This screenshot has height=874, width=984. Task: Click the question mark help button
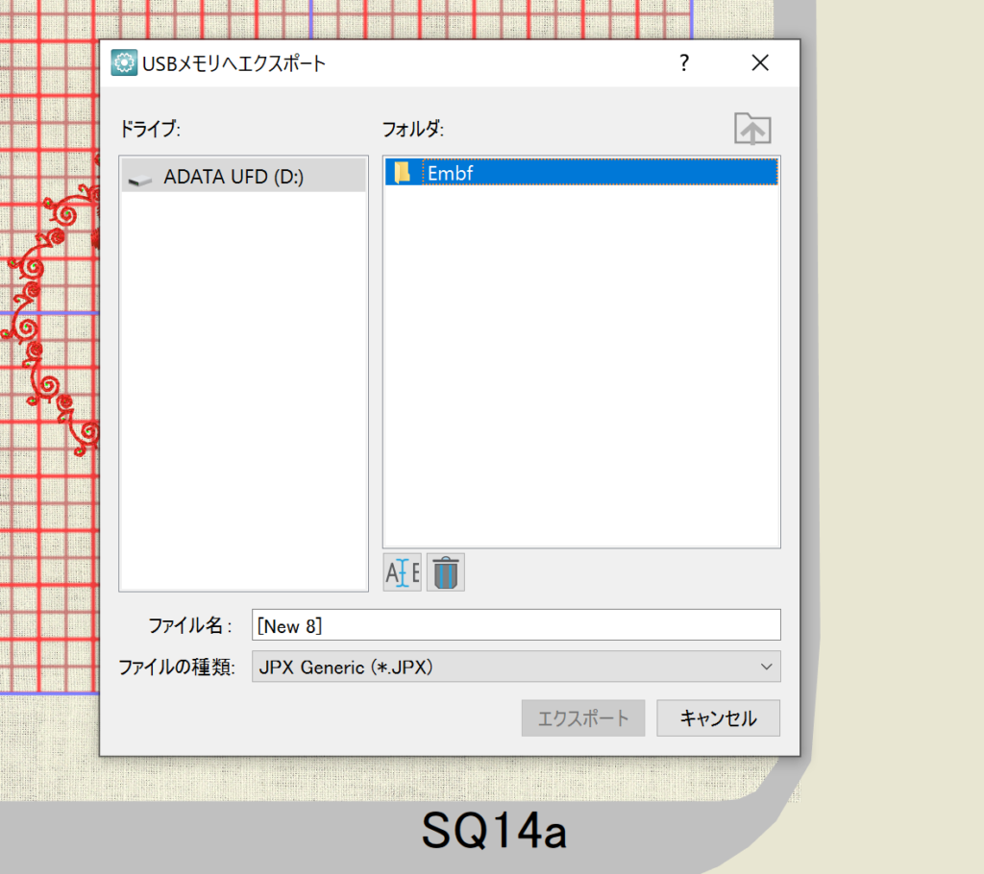point(684,63)
